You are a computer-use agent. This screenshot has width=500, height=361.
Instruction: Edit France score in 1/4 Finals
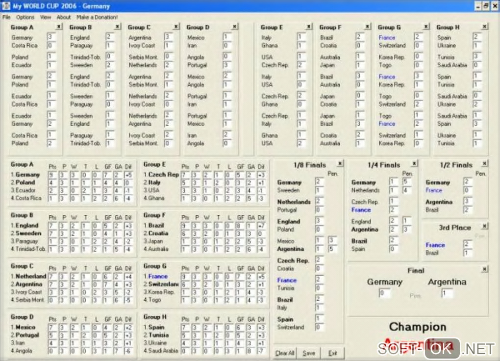click(x=394, y=210)
